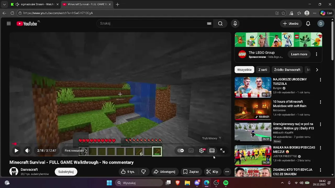Select the Z serii filter chip
Image resolution: width=335 pixels, height=188 pixels.
(x=263, y=70)
